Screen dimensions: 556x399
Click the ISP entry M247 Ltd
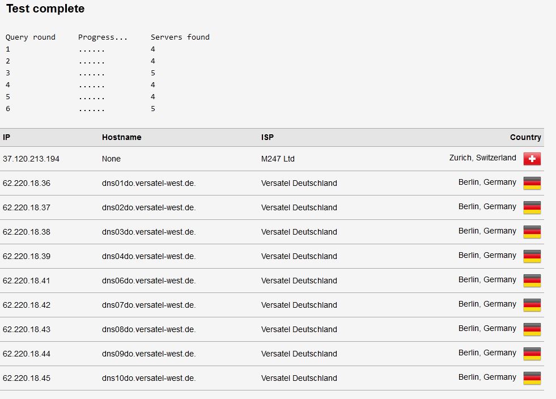(x=278, y=159)
